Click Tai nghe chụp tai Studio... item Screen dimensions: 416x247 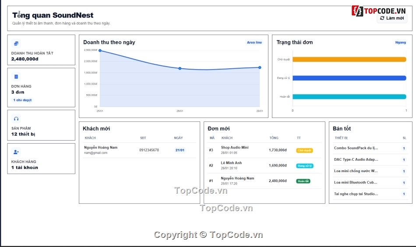(356, 194)
